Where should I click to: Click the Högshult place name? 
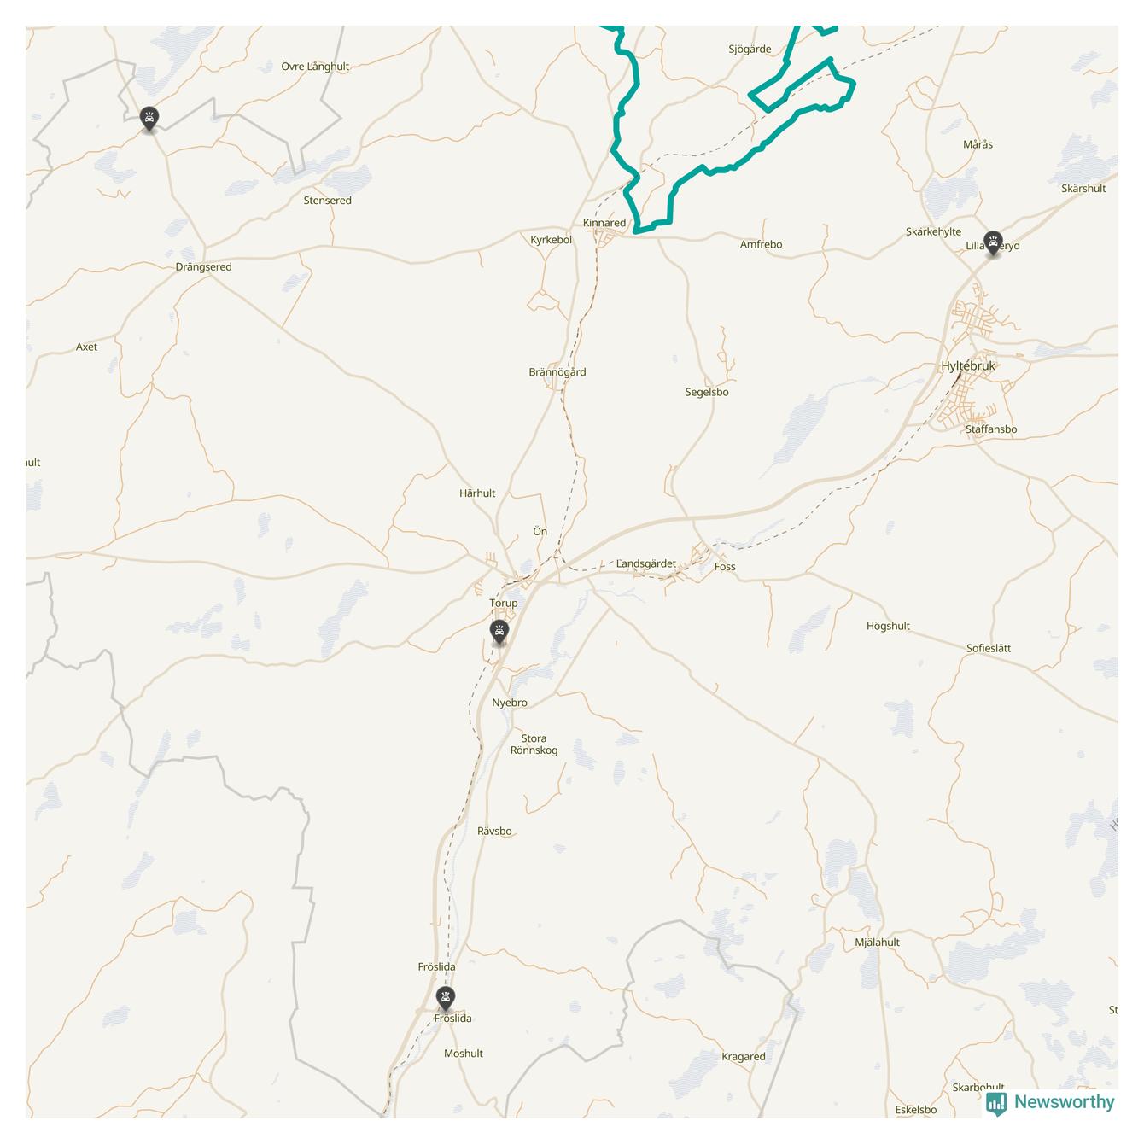[x=888, y=627]
